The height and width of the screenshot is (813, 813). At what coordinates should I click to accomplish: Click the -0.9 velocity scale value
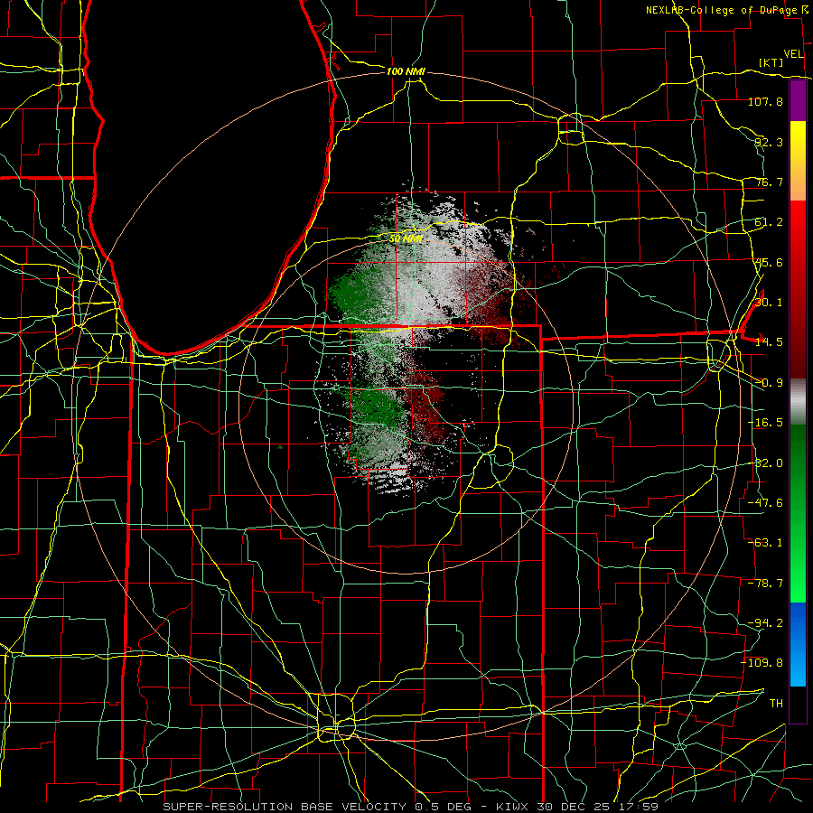coord(769,383)
